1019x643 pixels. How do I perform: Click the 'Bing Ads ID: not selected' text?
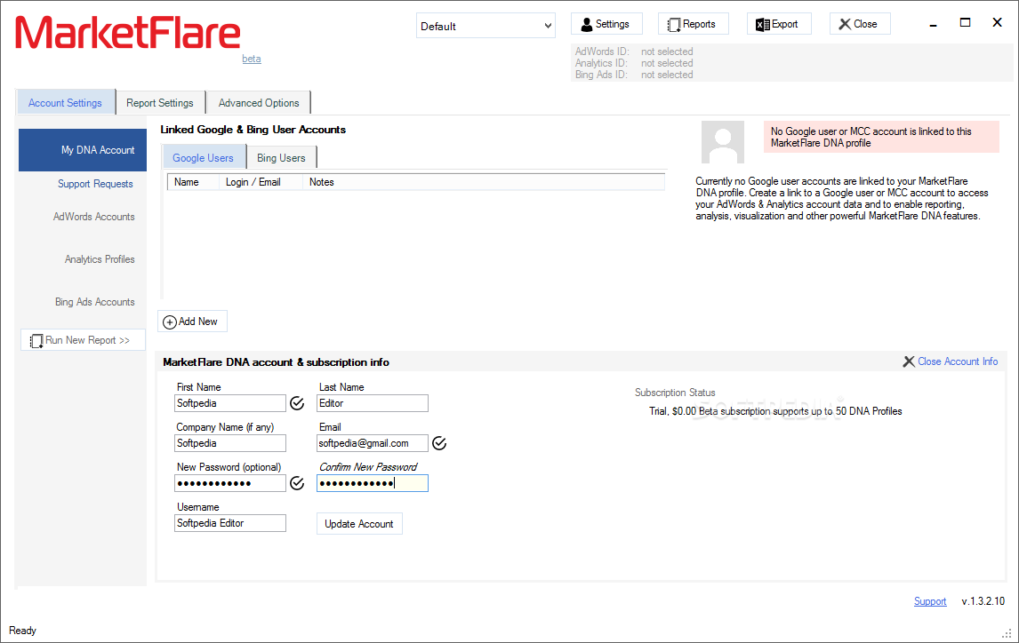(x=634, y=75)
